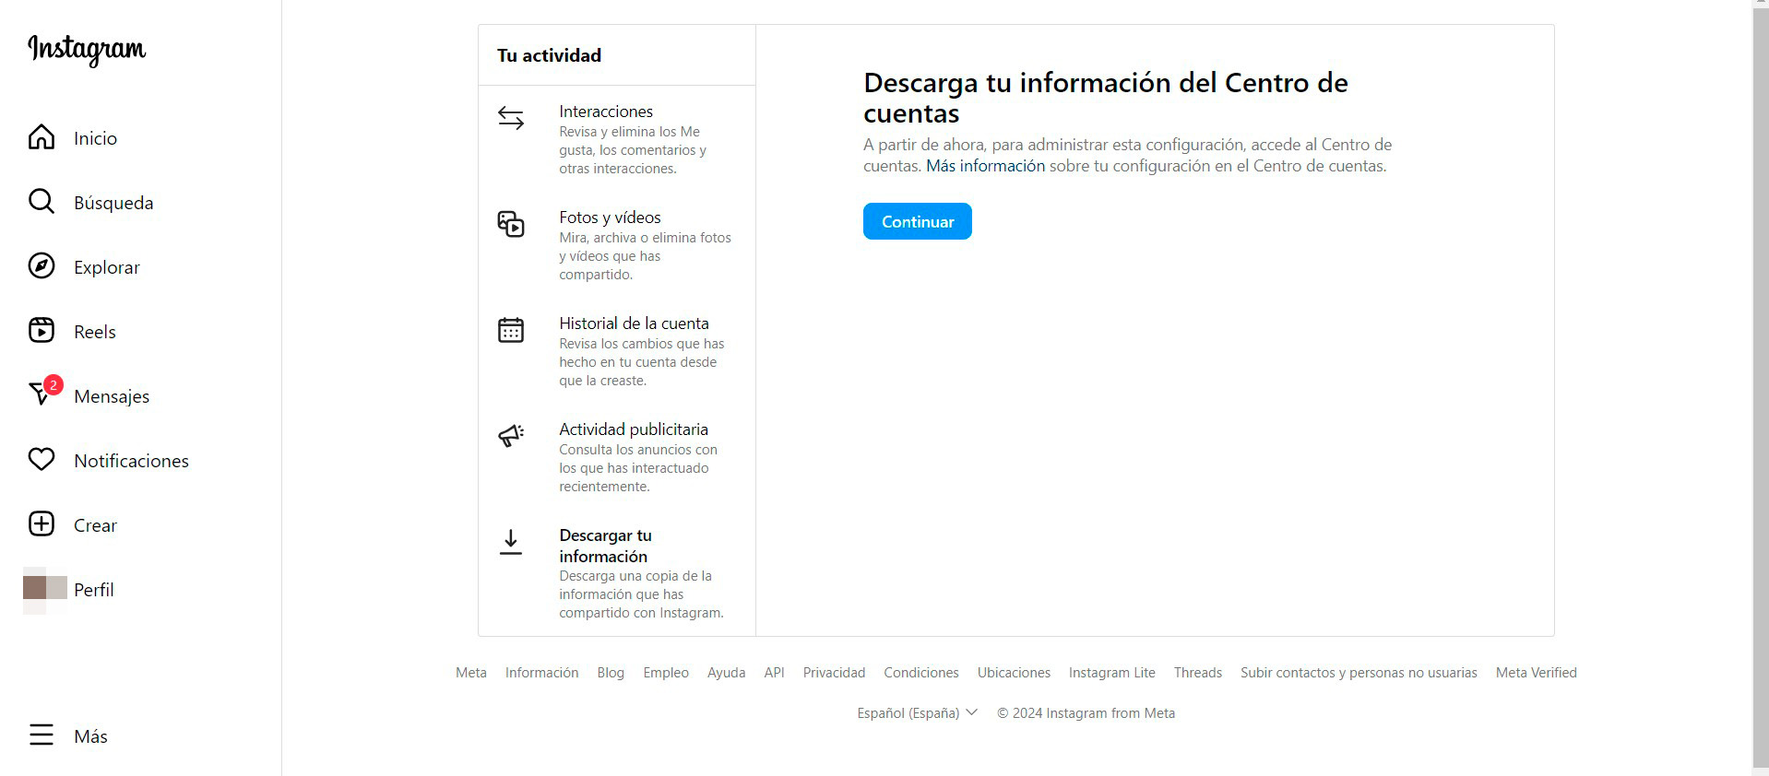Image resolution: width=1769 pixels, height=776 pixels.
Task: Follow the Más información link
Action: pyautogui.click(x=985, y=166)
